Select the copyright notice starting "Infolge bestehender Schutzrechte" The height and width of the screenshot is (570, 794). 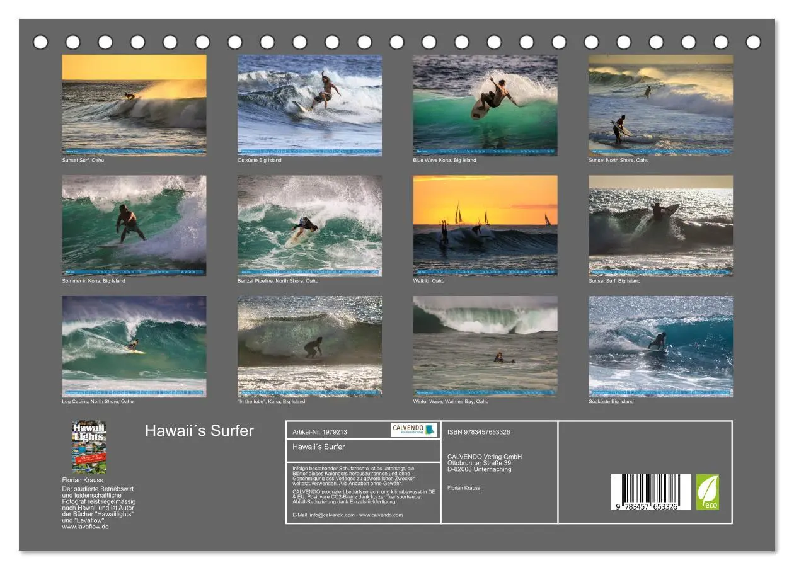point(354,476)
